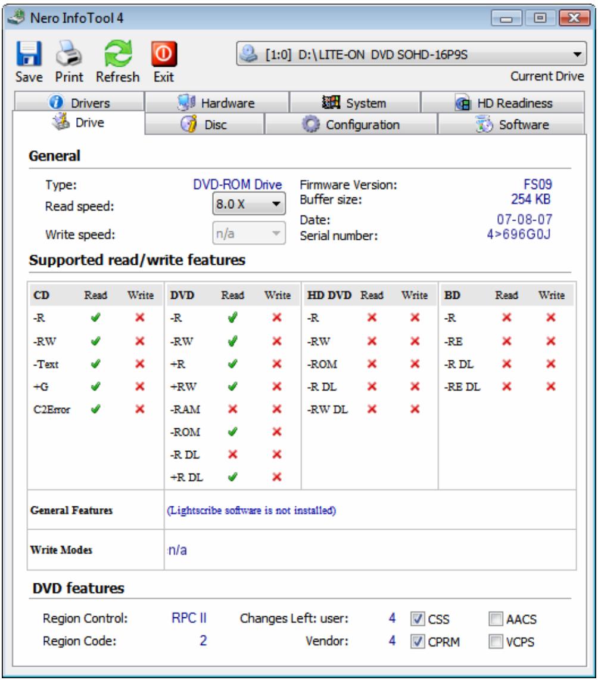This screenshot has width=598, height=680.
Task: Open the Read speed 8.0 X dropdown
Action: click(x=249, y=204)
